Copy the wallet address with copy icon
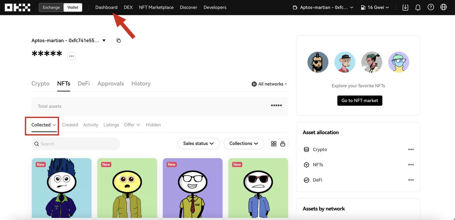 pyautogui.click(x=119, y=41)
